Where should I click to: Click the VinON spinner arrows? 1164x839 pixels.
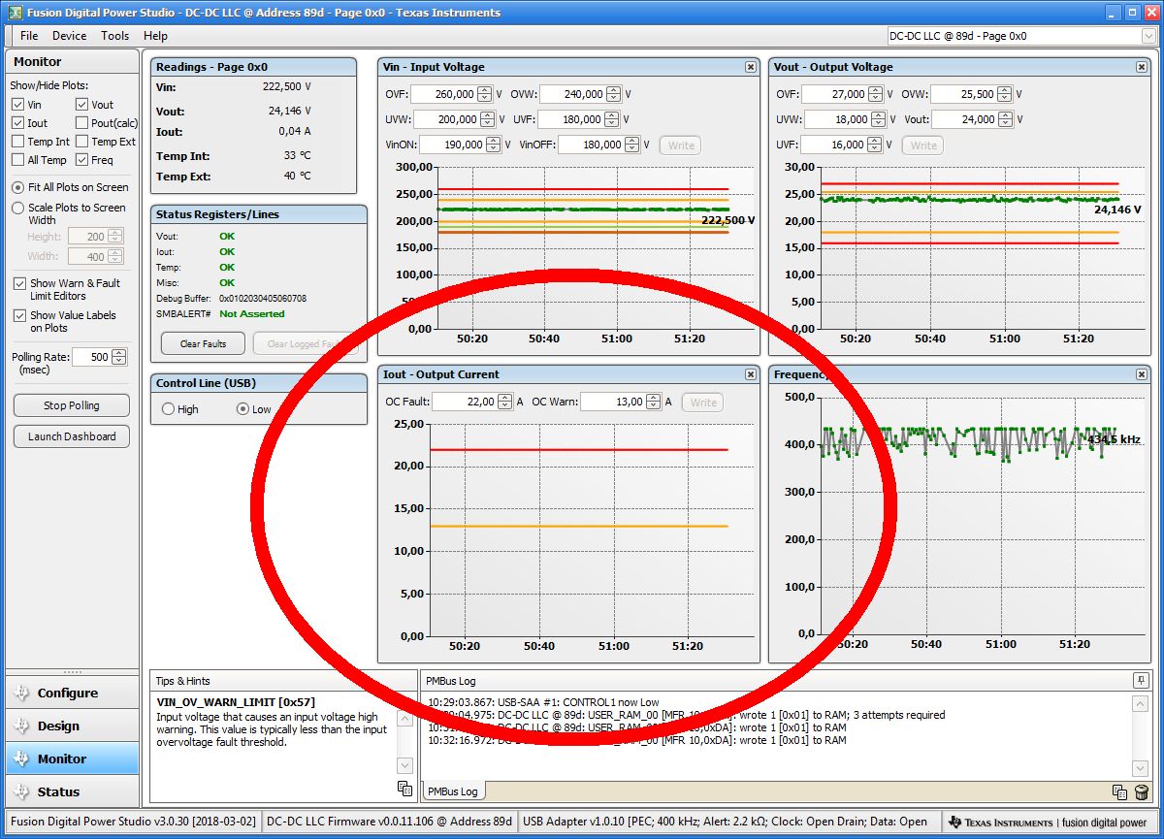(494, 145)
